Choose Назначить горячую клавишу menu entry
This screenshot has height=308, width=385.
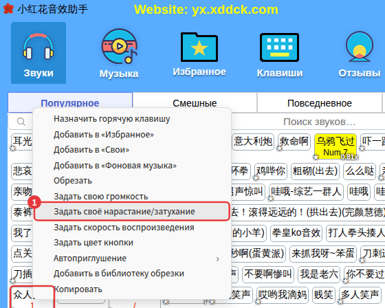click(x=132, y=119)
